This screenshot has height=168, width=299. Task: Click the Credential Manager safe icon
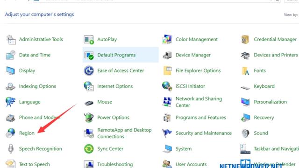click(245, 39)
